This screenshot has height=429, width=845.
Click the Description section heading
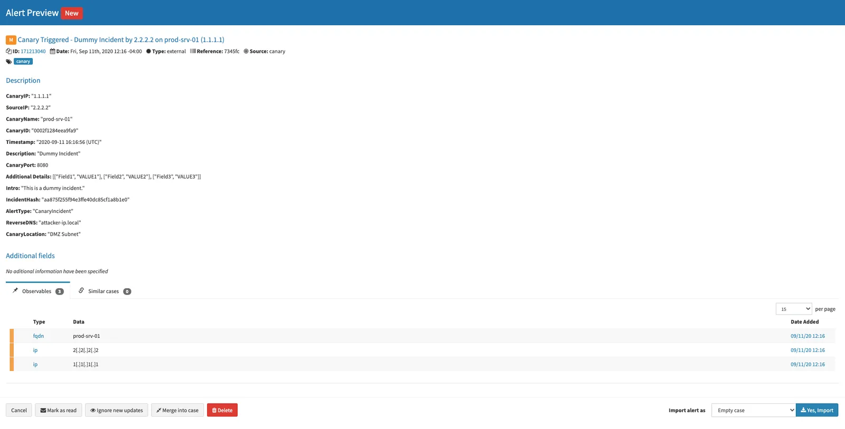[x=23, y=81]
